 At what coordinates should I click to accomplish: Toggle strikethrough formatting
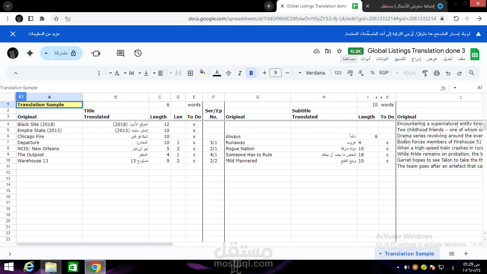click(x=229, y=73)
